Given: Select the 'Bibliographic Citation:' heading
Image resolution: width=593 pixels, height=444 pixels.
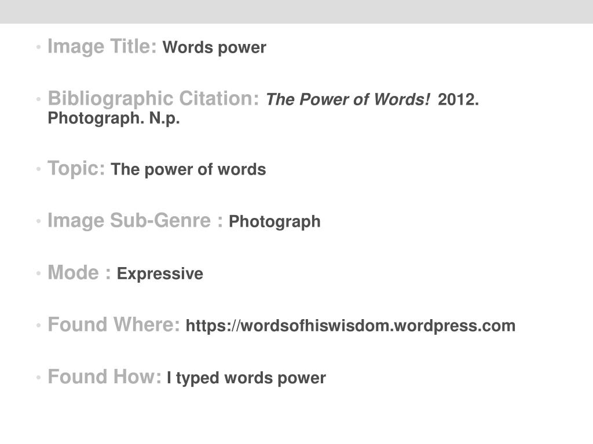Looking at the screenshot, I should point(153,99).
